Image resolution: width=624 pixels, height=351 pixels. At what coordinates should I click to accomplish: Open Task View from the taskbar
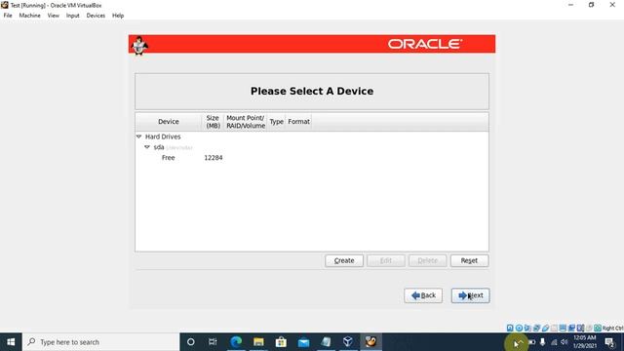pyautogui.click(x=213, y=342)
